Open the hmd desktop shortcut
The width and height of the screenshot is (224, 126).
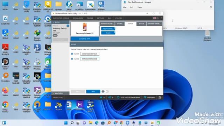[x=16, y=78]
